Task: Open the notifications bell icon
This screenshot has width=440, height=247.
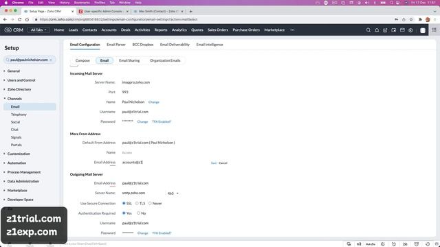Action: [377, 30]
